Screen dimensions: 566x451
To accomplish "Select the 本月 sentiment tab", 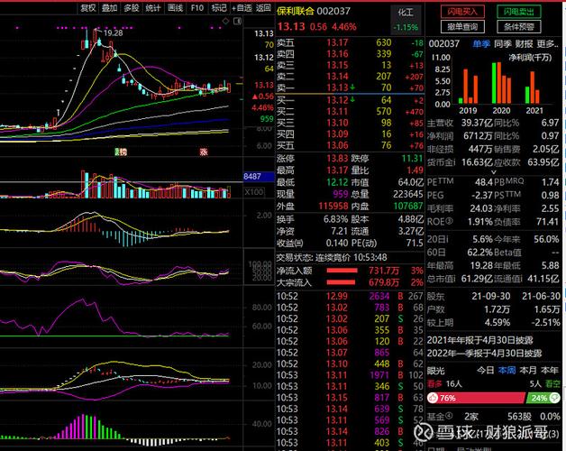I will pyautogui.click(x=528, y=371).
